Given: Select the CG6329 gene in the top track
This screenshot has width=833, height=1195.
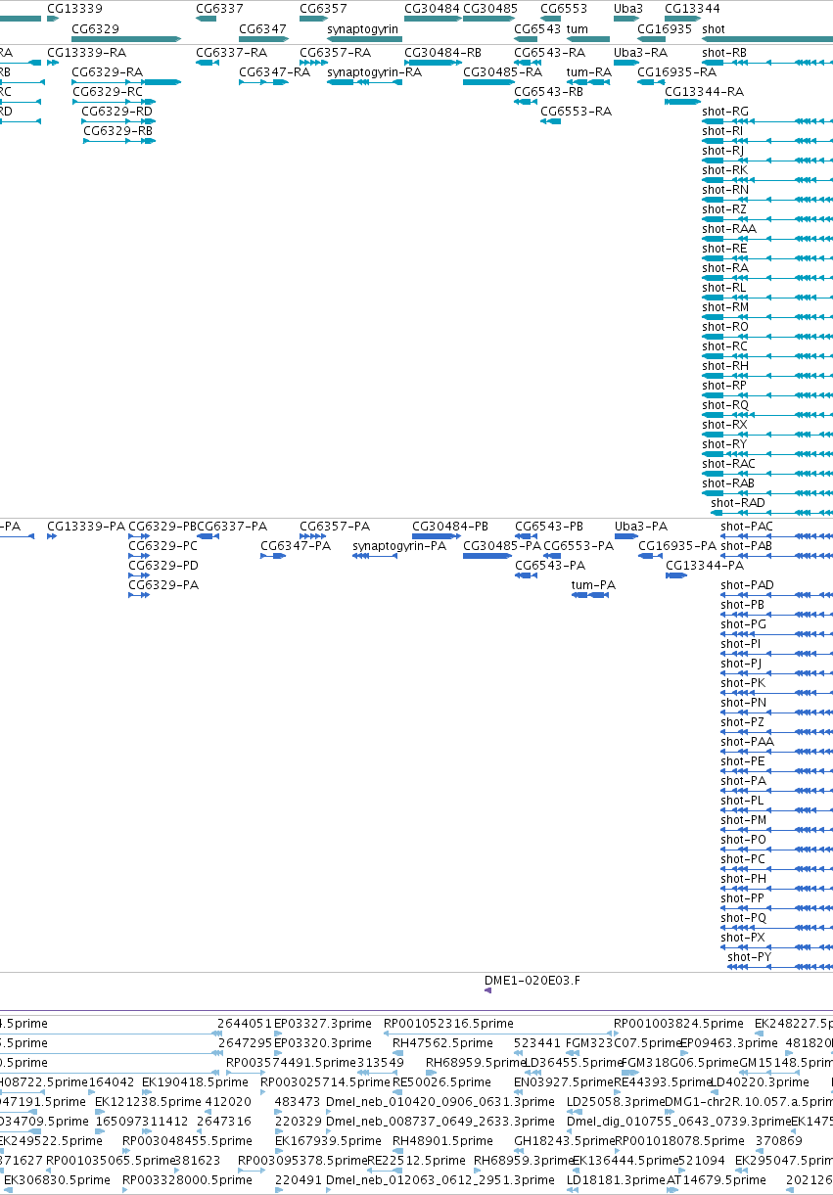Looking at the screenshot, I should pos(126,38).
